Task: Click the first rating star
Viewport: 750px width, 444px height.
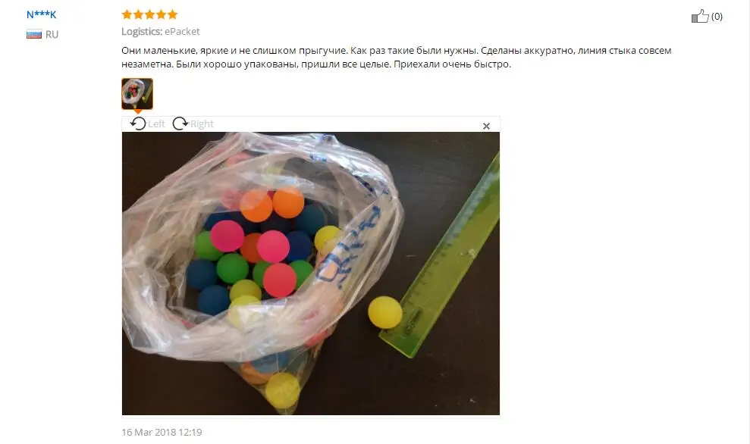Action: [x=127, y=14]
